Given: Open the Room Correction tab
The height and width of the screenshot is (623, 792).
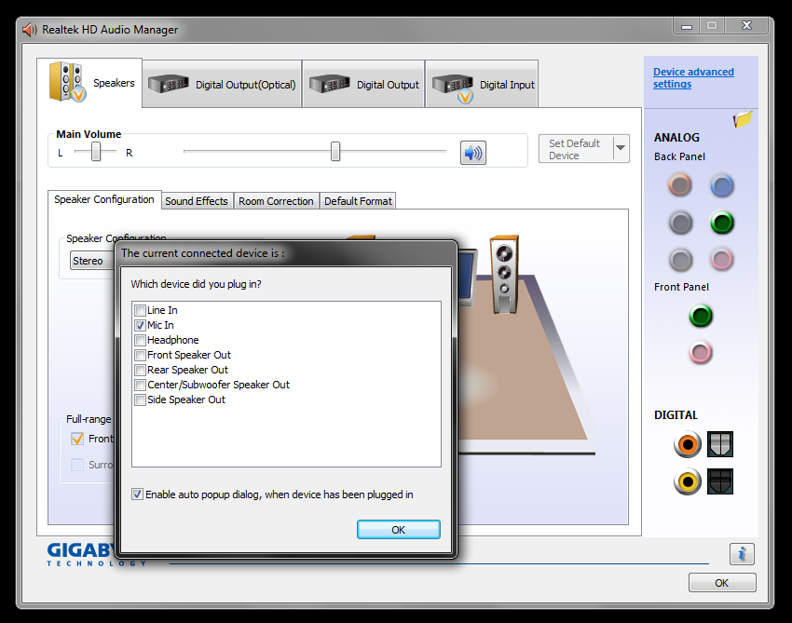Looking at the screenshot, I should coord(276,201).
